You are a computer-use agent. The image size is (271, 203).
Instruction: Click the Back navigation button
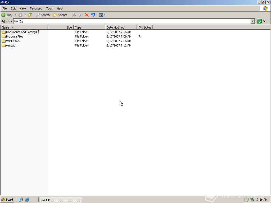point(7,15)
